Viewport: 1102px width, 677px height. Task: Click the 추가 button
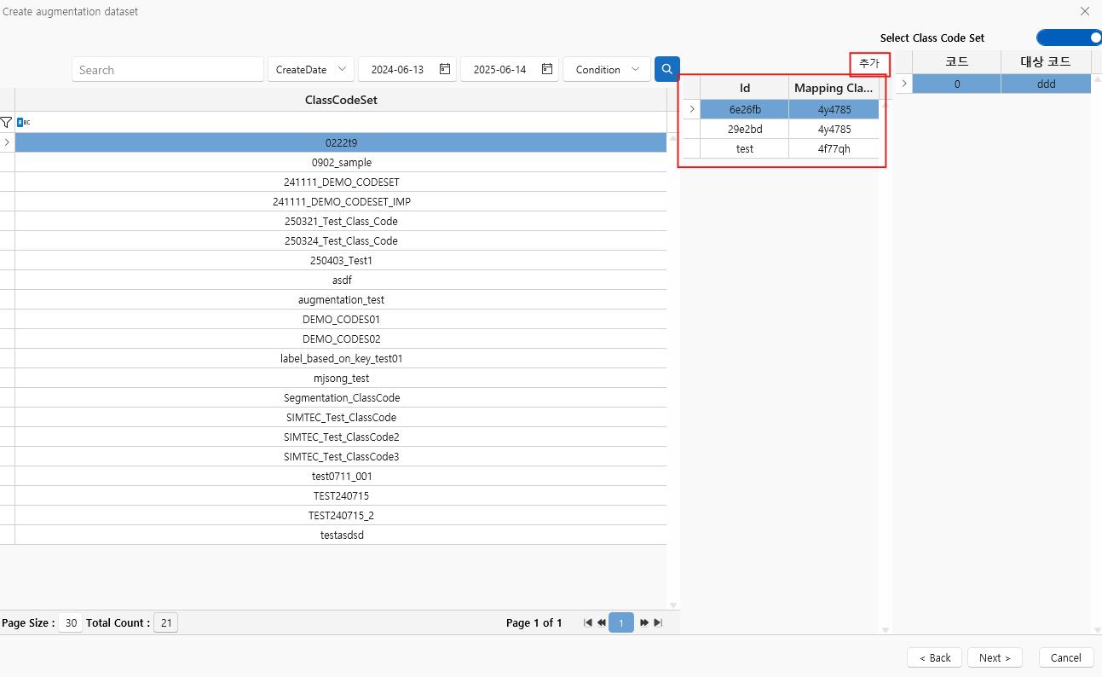pos(869,64)
